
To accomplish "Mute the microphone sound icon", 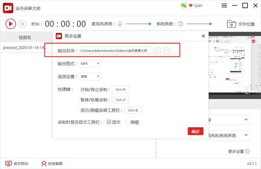I will click(x=120, y=24).
